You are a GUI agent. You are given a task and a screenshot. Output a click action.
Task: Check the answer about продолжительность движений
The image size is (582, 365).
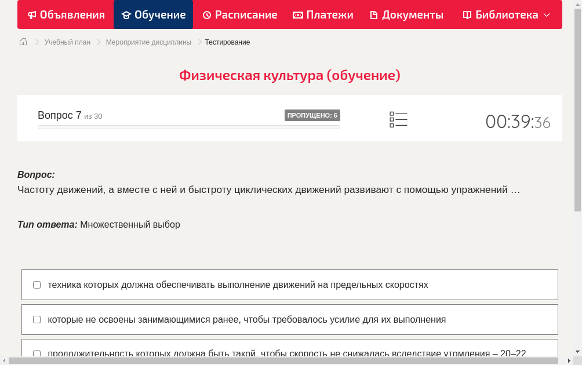(37, 353)
